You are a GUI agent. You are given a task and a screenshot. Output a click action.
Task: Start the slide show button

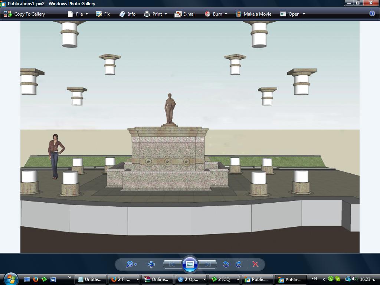[x=190, y=264]
